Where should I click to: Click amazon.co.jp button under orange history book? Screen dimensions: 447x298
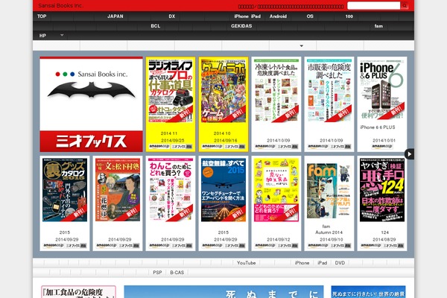(x=106, y=246)
